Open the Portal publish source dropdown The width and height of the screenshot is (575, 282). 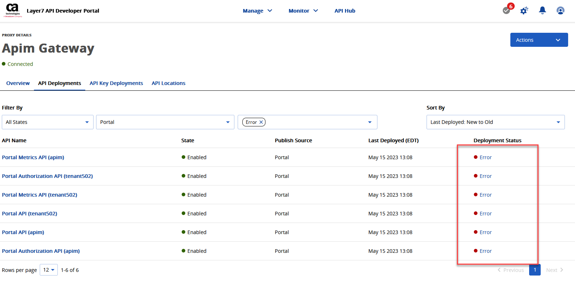click(x=165, y=122)
